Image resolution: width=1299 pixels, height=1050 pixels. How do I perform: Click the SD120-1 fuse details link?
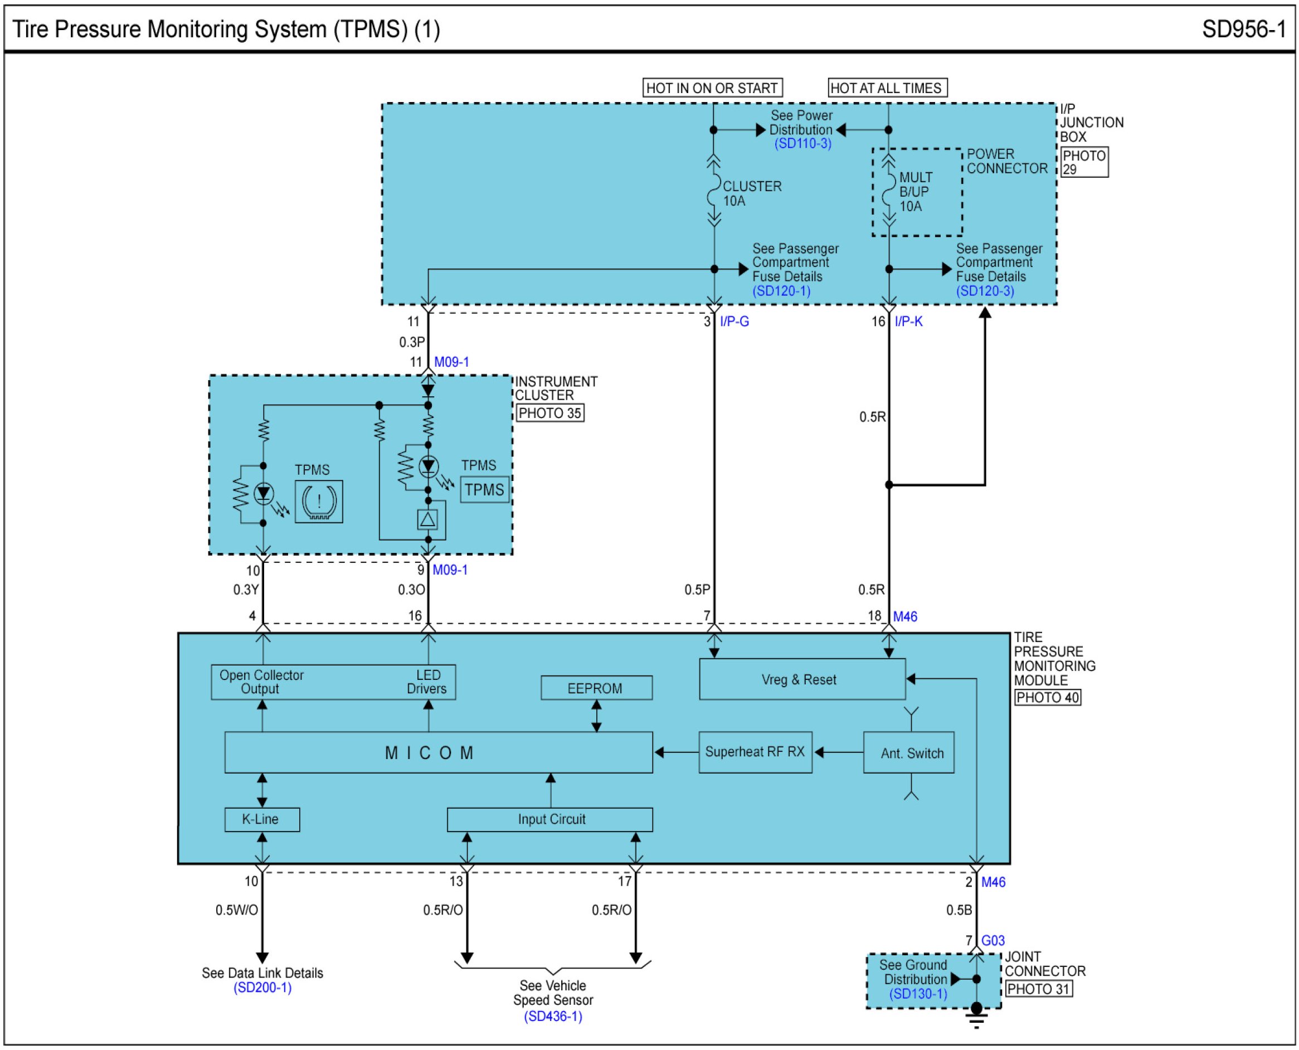click(x=781, y=291)
